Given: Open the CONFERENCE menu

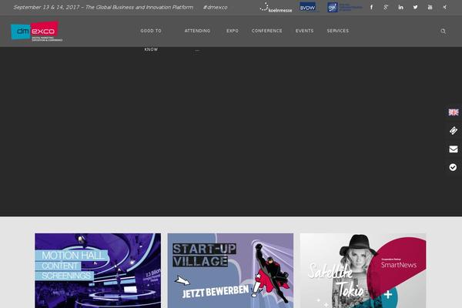Looking at the screenshot, I should click(x=267, y=31).
